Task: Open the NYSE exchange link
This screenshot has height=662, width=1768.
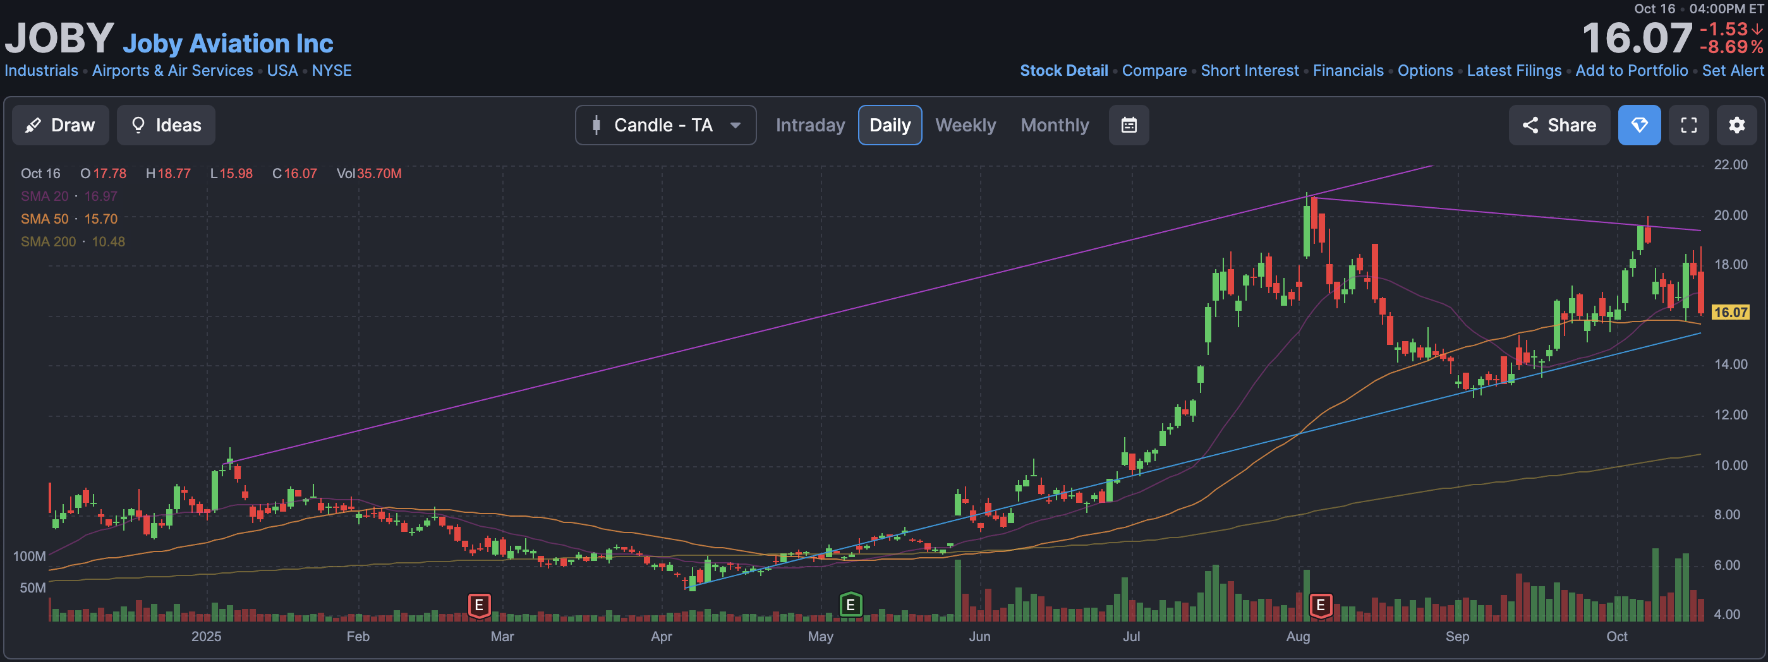Action: click(x=332, y=71)
